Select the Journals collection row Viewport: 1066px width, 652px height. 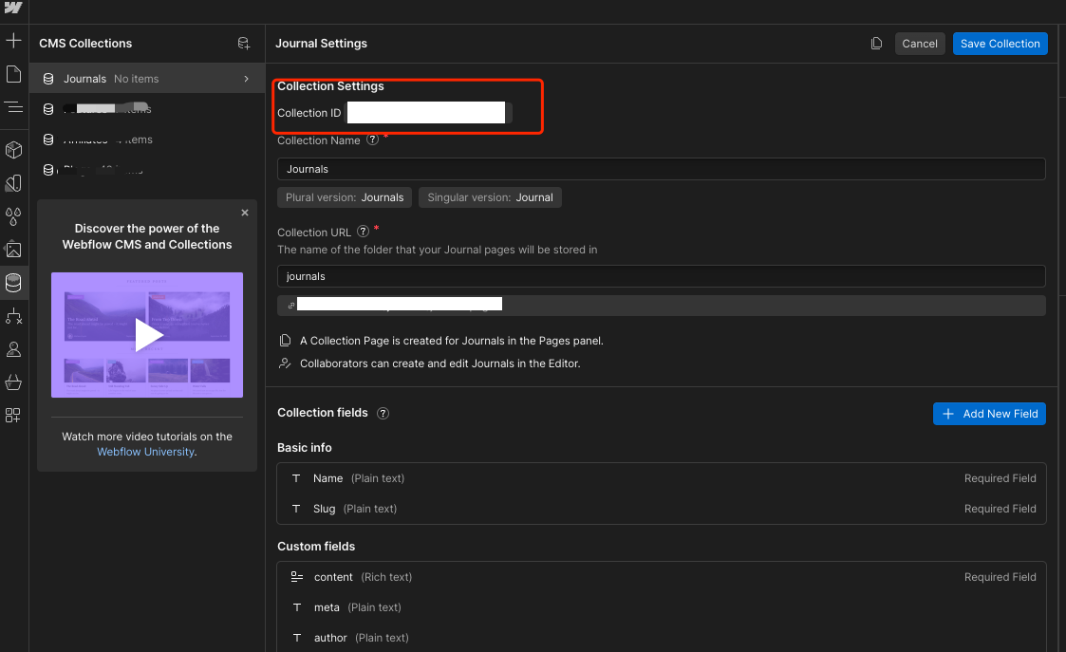(x=147, y=79)
